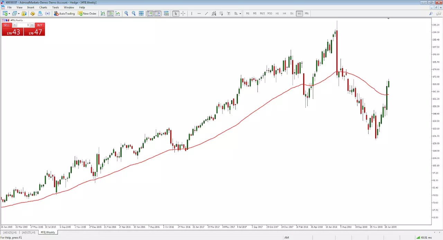This screenshot has height=240, width=443.
Task: Tile chart windows icon
Action: click(x=141, y=13)
